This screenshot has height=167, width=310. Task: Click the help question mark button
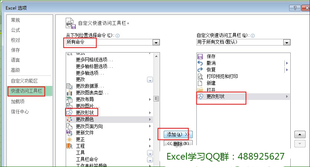click(x=295, y=8)
